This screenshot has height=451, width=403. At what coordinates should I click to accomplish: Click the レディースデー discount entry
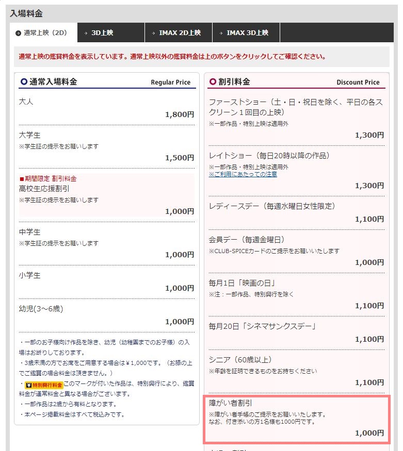click(297, 212)
